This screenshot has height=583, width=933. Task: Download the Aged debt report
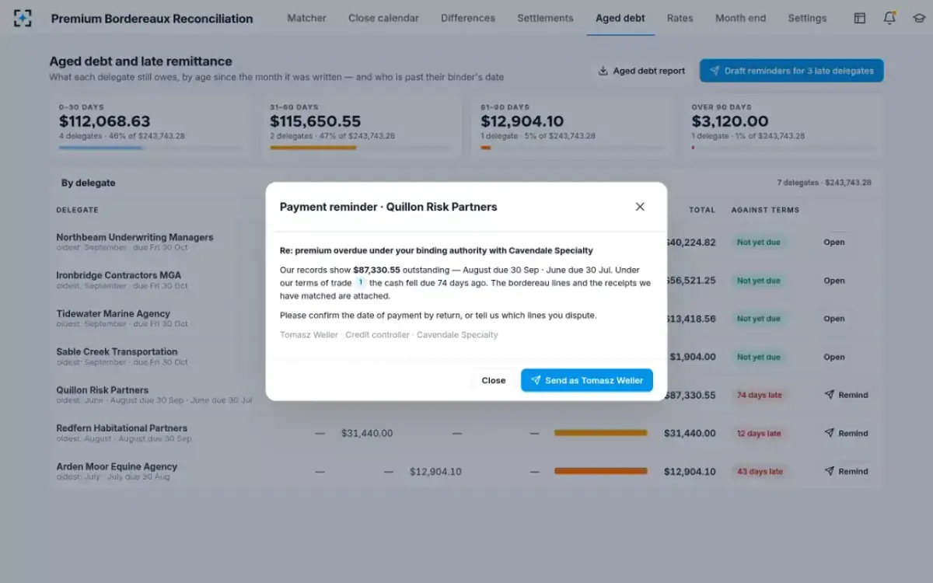click(641, 71)
